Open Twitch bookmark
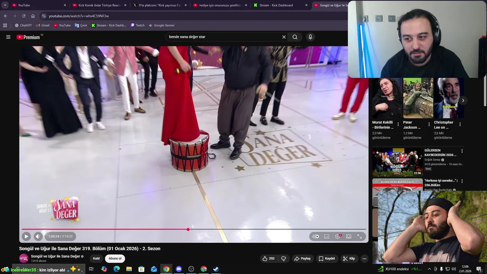 coord(137,25)
